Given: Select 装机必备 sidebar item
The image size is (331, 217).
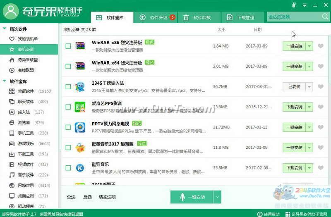Looking at the screenshot, I should (x=29, y=49).
